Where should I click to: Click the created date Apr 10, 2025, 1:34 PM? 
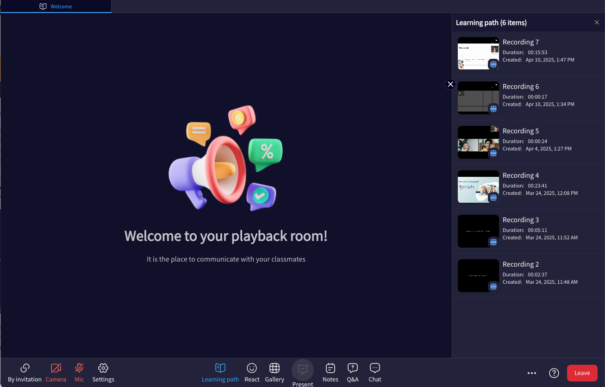550,104
